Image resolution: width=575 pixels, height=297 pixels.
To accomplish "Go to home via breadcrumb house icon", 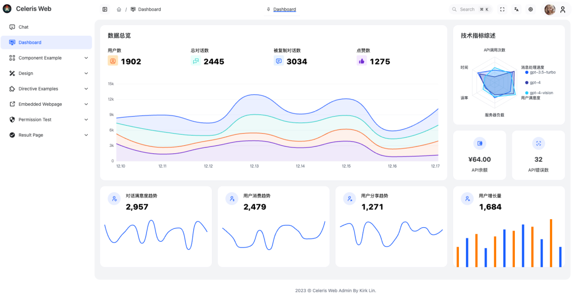I will tap(119, 10).
